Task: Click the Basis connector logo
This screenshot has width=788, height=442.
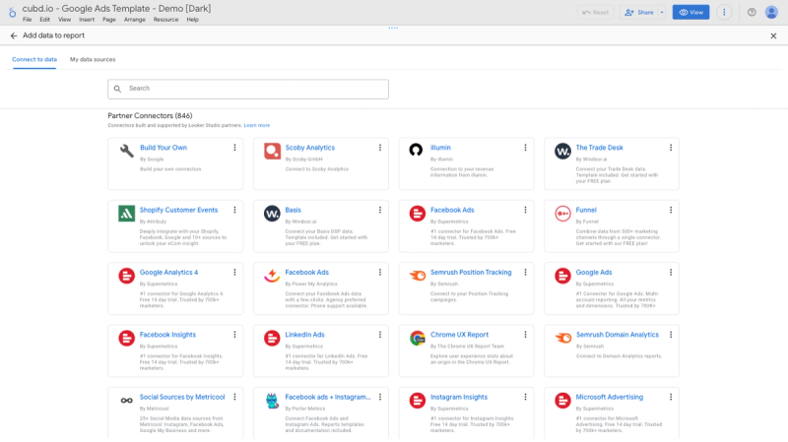Action: pyautogui.click(x=272, y=213)
